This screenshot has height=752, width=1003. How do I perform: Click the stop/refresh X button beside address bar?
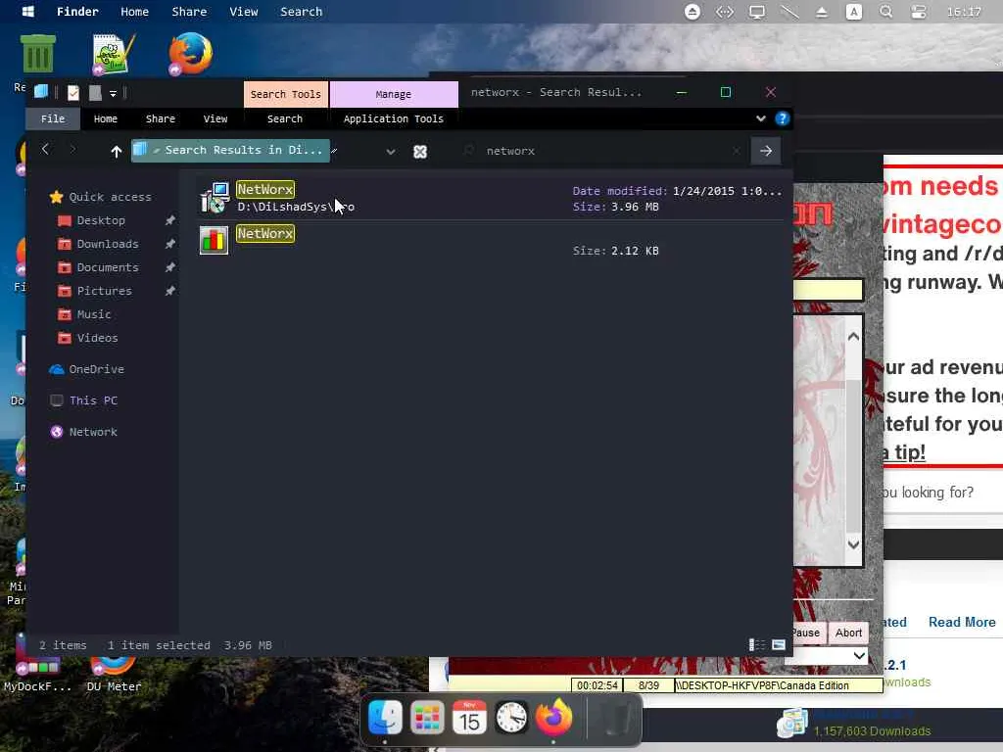(x=419, y=152)
